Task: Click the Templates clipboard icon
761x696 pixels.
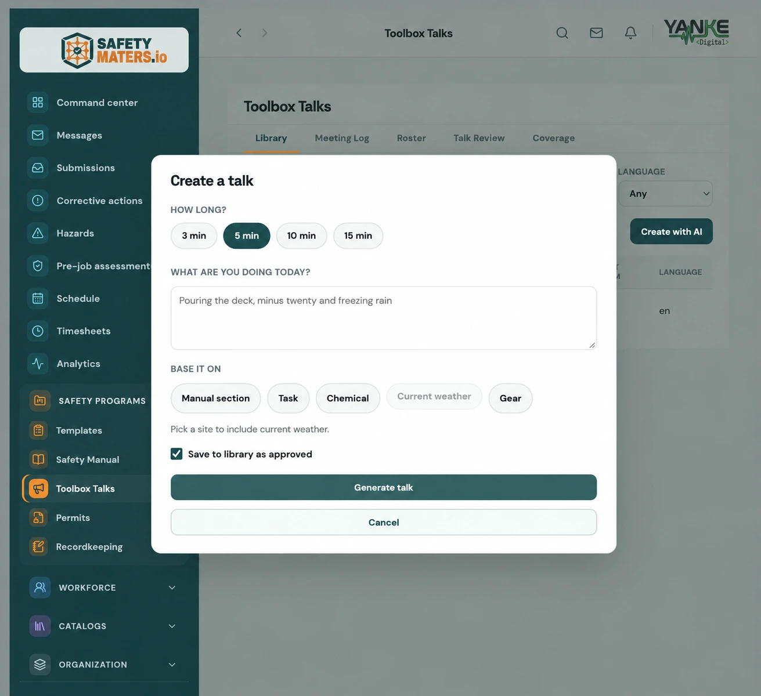Action: point(38,430)
